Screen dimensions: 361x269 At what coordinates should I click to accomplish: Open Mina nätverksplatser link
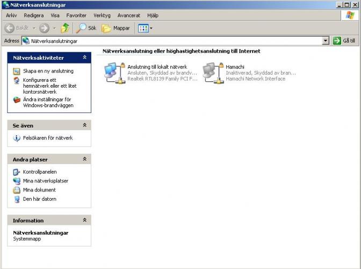click(x=45, y=181)
